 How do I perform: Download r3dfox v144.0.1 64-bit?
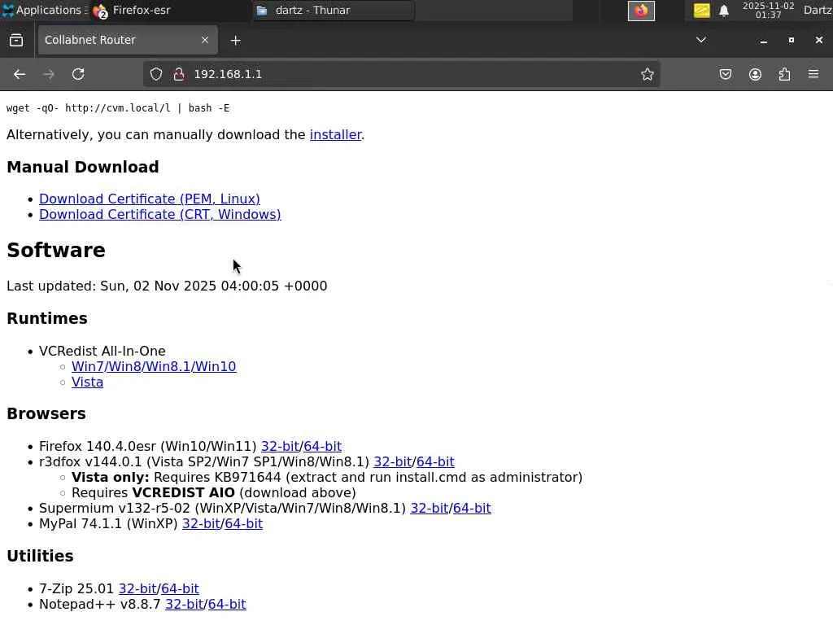[435, 462]
